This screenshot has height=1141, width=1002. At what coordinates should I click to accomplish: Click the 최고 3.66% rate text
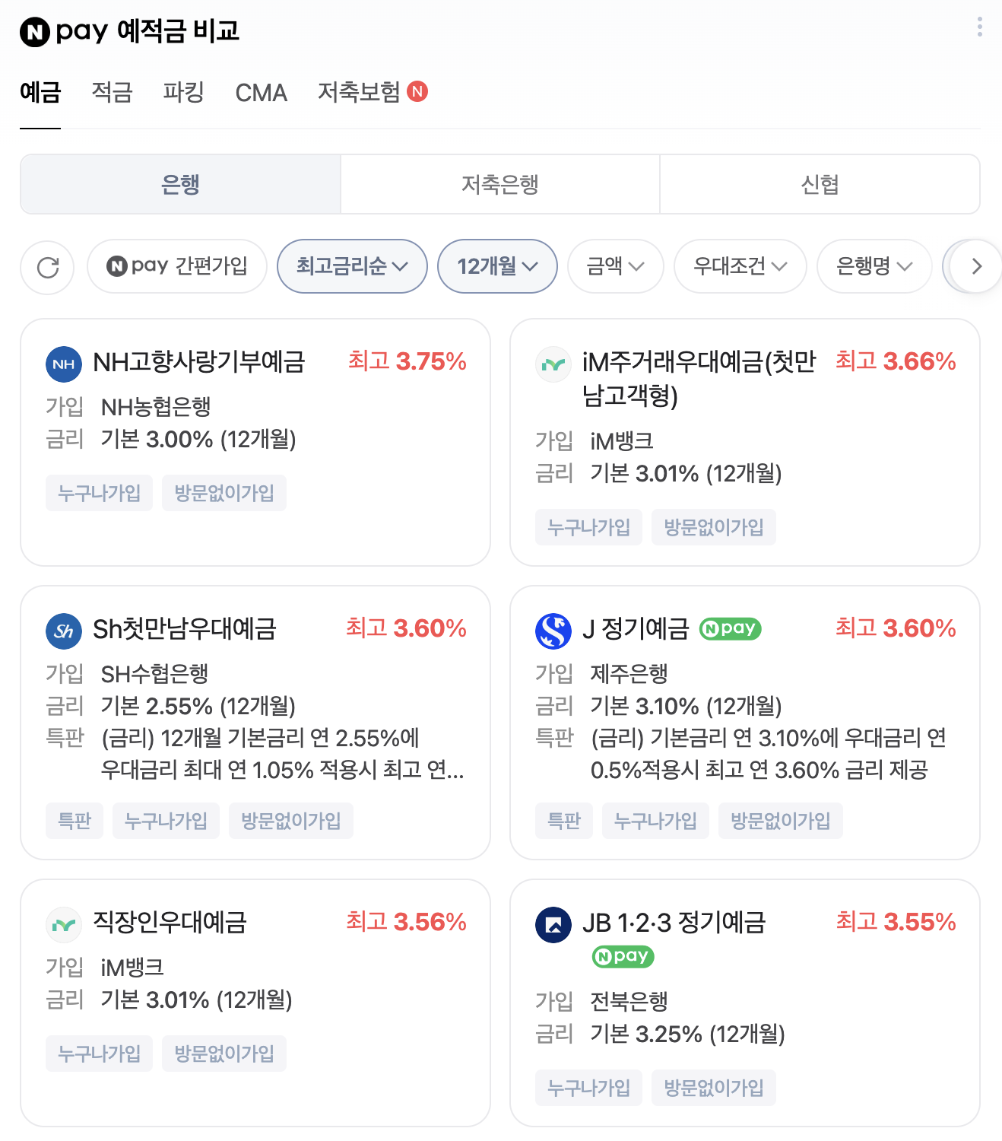pos(896,361)
